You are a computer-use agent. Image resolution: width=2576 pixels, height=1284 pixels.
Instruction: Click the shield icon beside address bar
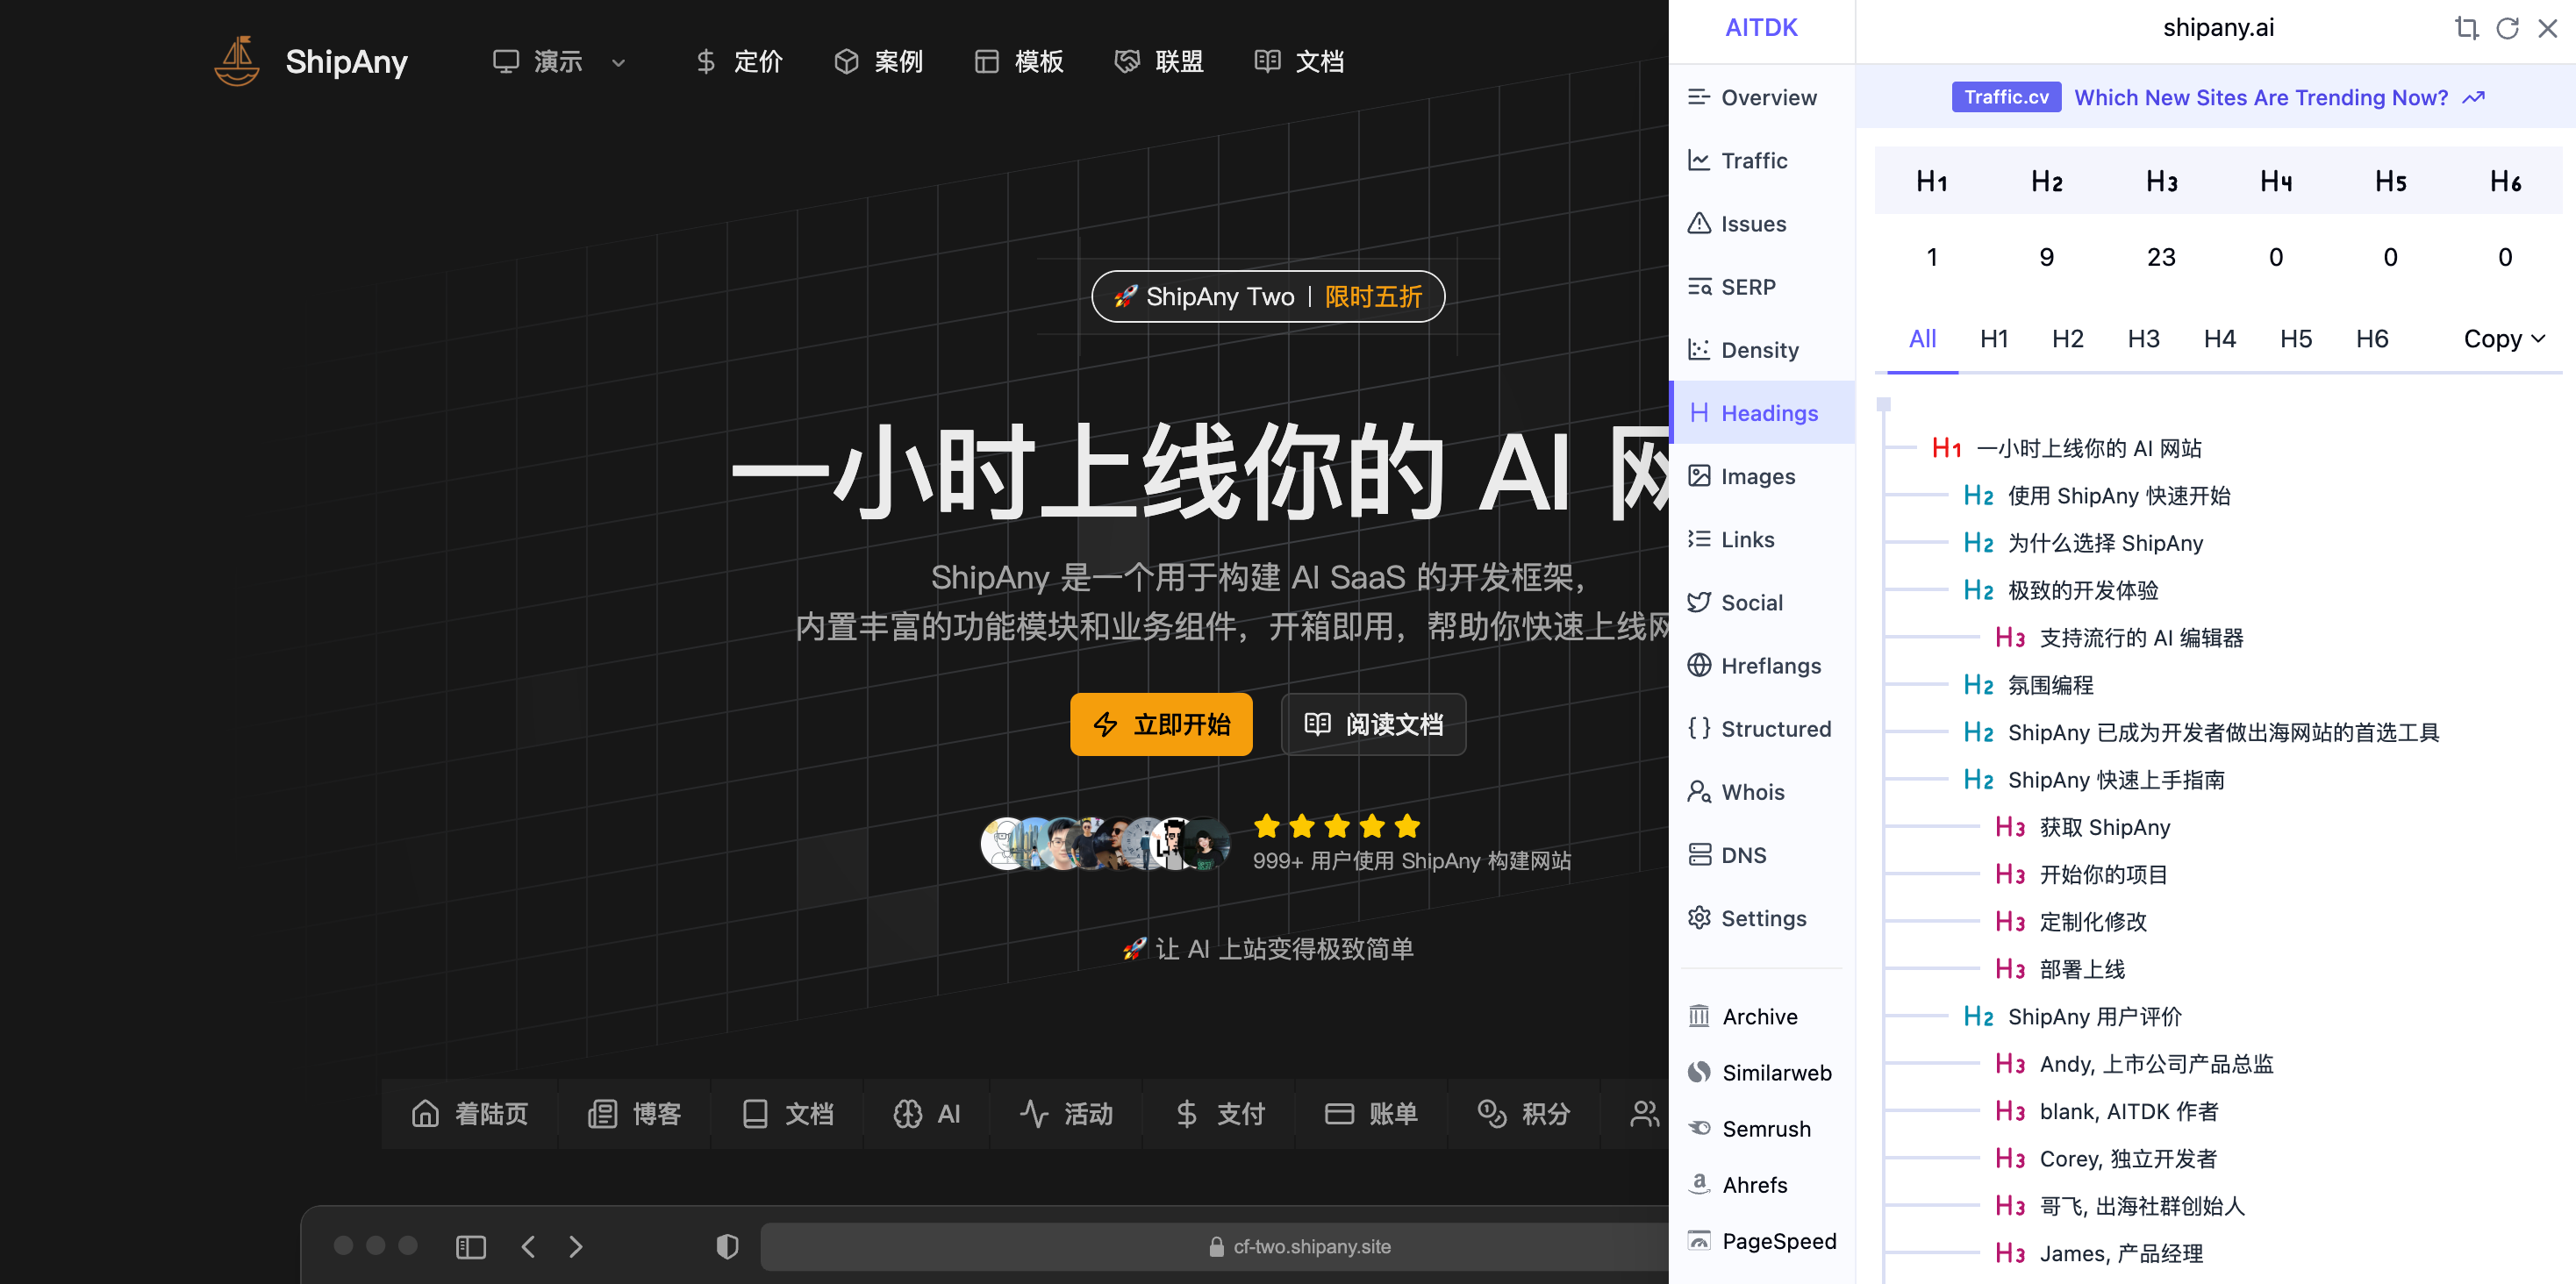(727, 1246)
